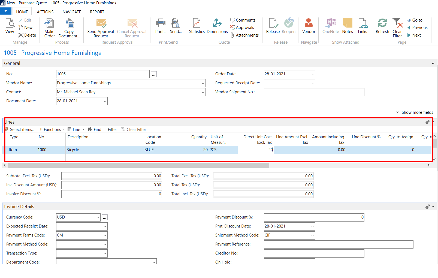Viewport: 438px width, 278px height.
Task: Open Payment Terms Code dropdown
Action: pos(105,235)
